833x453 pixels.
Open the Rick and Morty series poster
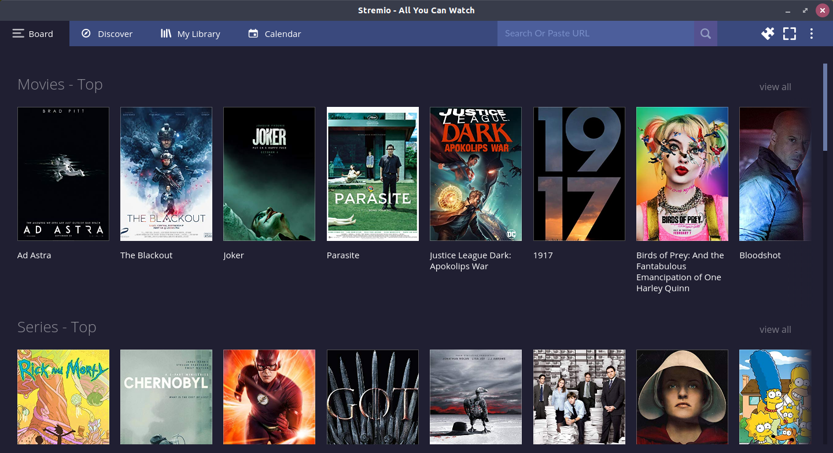click(63, 397)
